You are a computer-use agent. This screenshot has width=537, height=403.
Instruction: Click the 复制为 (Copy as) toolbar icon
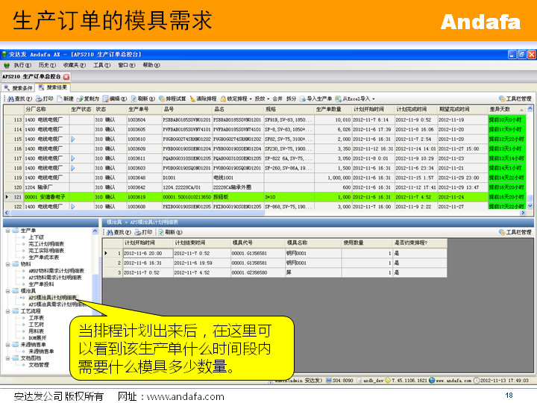click(88, 99)
